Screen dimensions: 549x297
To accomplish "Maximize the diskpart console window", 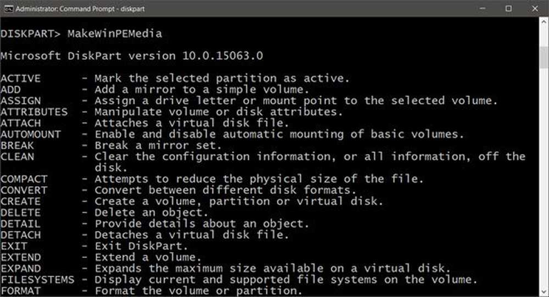I will [x=509, y=8].
